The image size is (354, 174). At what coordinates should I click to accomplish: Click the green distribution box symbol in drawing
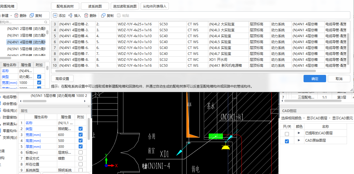[216, 136]
